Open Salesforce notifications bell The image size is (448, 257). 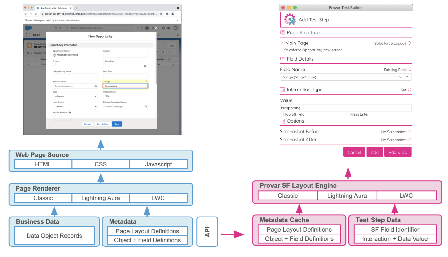(168, 28)
